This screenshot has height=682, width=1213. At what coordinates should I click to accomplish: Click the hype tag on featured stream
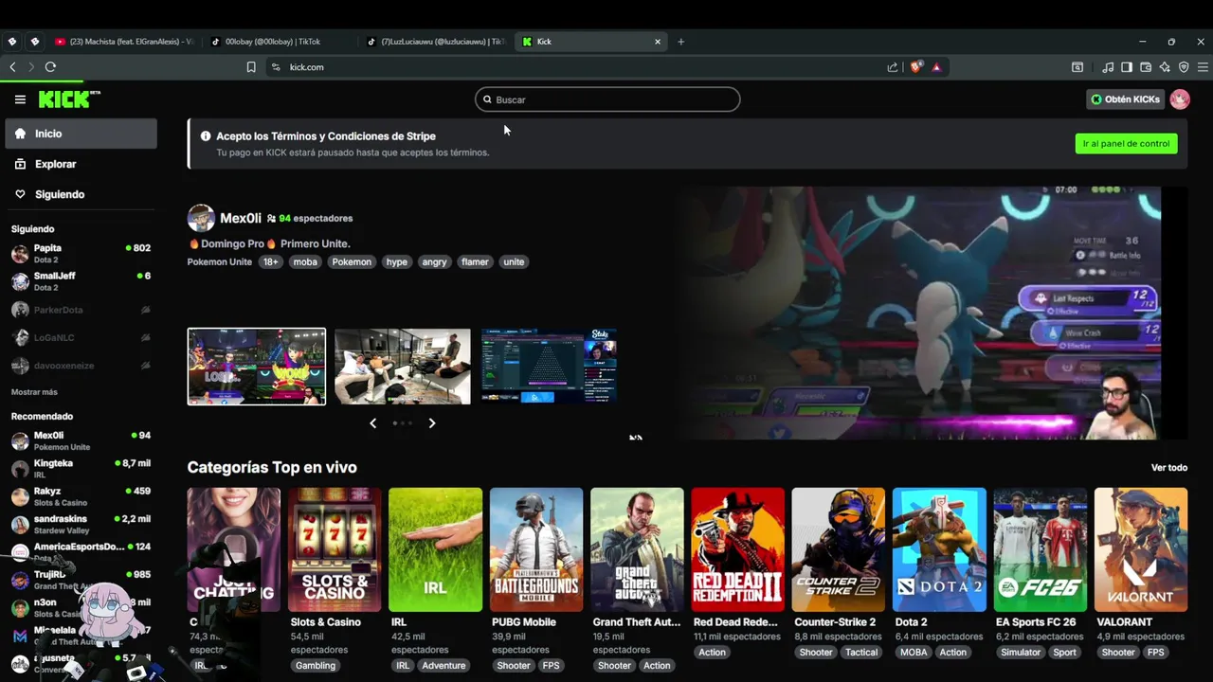point(397,262)
